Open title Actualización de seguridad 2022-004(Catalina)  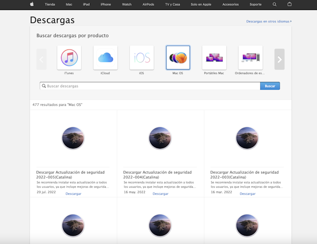(x=157, y=175)
